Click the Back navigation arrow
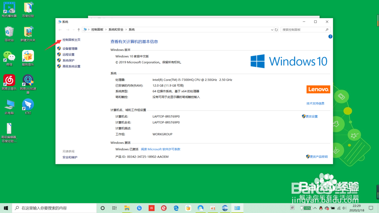The height and width of the screenshot is (213, 379). (x=60, y=30)
